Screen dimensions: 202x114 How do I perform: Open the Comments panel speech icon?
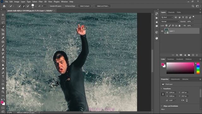click(157, 26)
